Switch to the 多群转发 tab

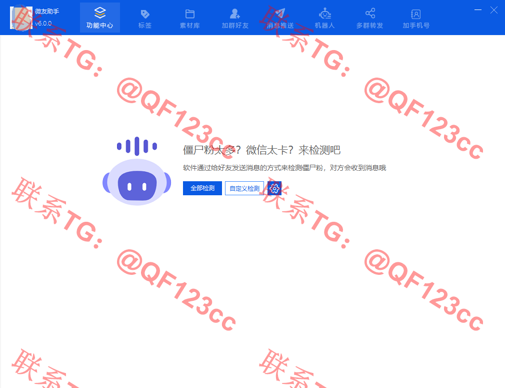click(369, 18)
